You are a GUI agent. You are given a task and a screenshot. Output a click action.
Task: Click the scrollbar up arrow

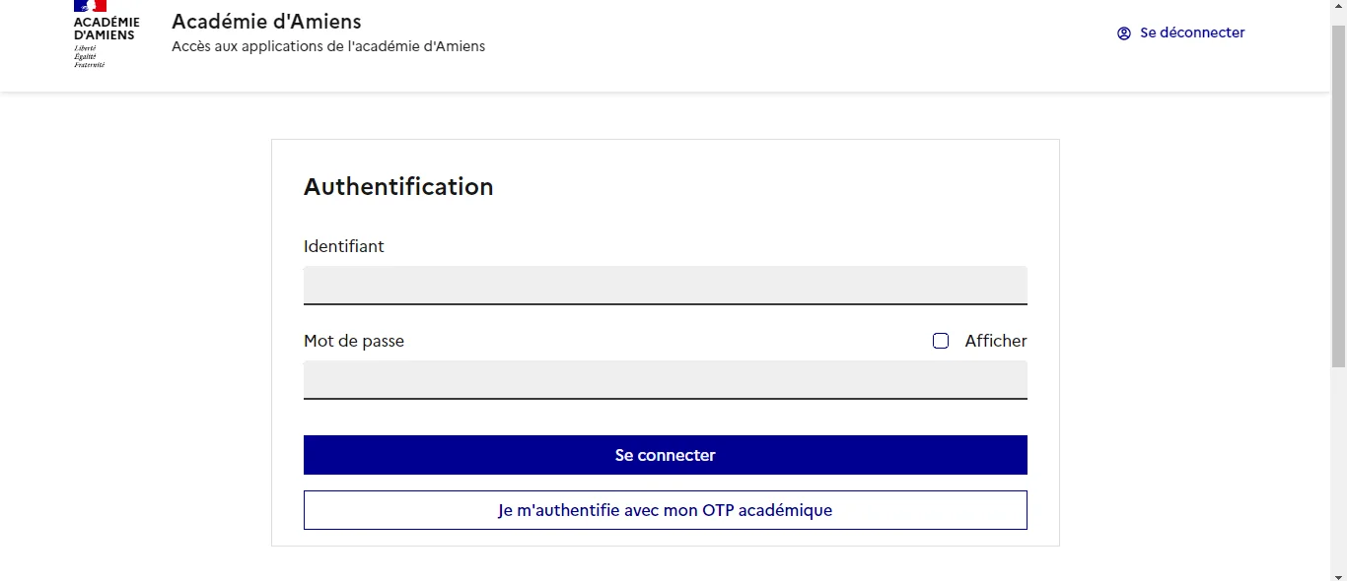click(1340, 6)
